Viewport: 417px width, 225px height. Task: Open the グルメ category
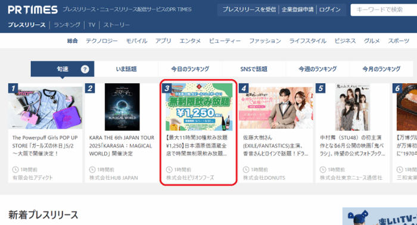(372, 41)
